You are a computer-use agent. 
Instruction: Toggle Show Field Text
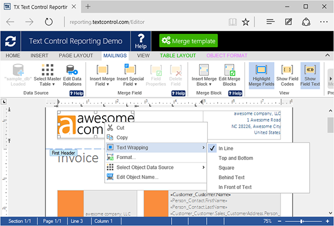pos(310,76)
